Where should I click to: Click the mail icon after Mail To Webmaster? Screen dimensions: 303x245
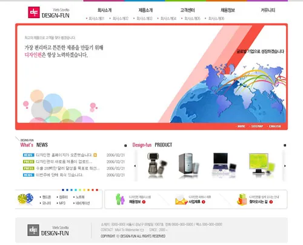click(x=142, y=230)
